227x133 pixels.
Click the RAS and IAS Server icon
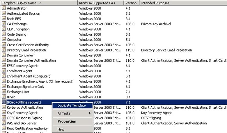[4, 123]
